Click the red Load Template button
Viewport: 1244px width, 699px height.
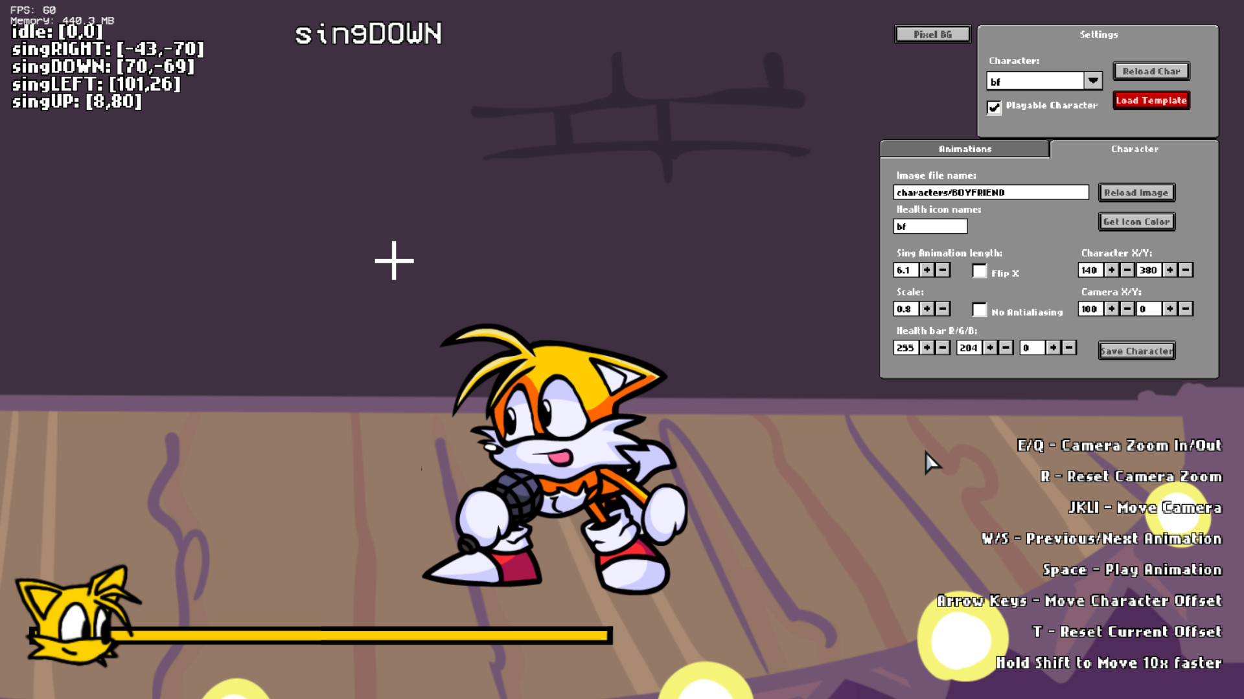tap(1151, 100)
